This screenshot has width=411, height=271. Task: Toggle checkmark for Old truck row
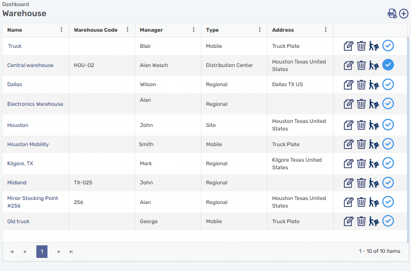[x=388, y=221]
